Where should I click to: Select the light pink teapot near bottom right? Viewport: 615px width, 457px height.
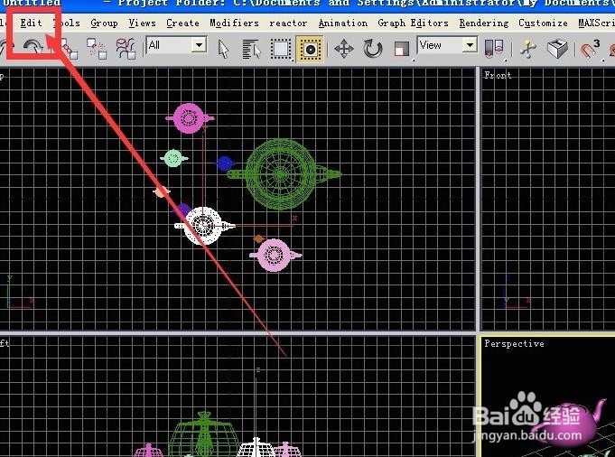click(275, 255)
